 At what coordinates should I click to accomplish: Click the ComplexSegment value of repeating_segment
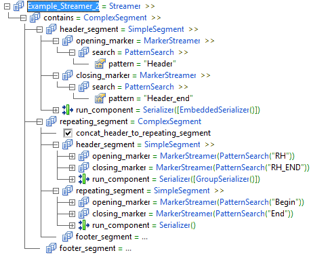169,121
